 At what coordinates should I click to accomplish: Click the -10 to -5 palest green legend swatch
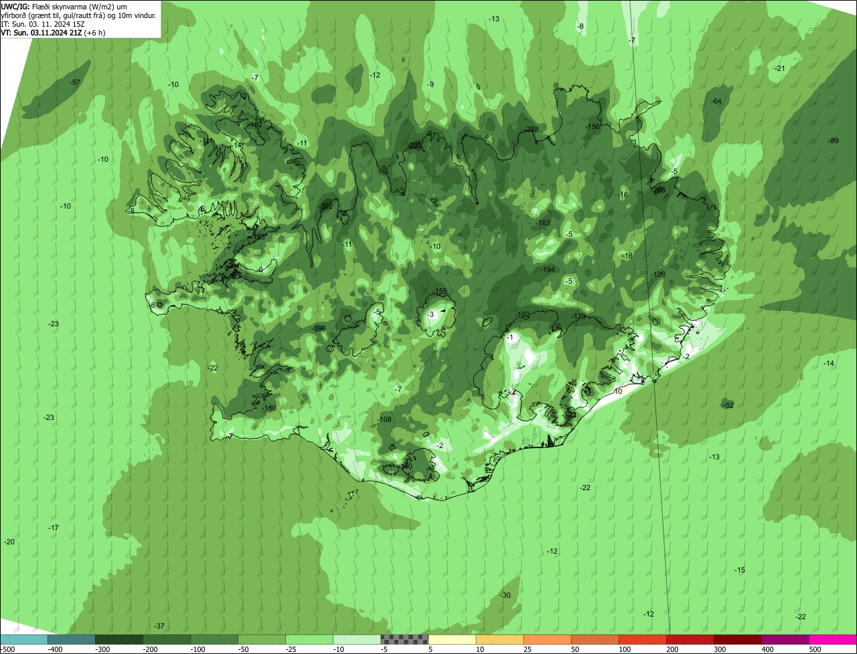[357, 639]
